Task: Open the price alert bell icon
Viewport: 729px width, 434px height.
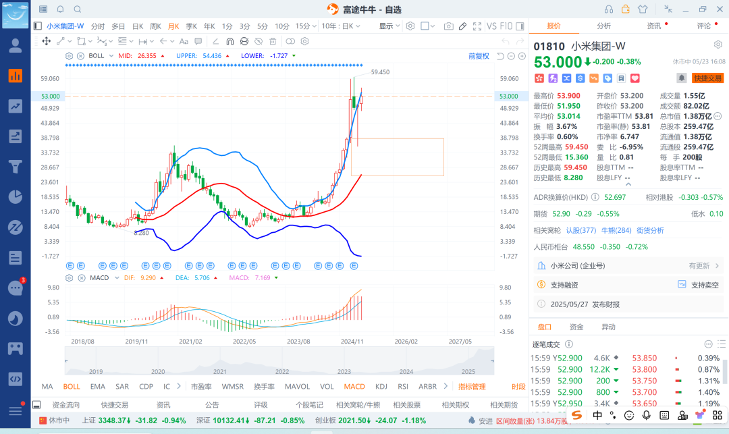Action: 681,78
